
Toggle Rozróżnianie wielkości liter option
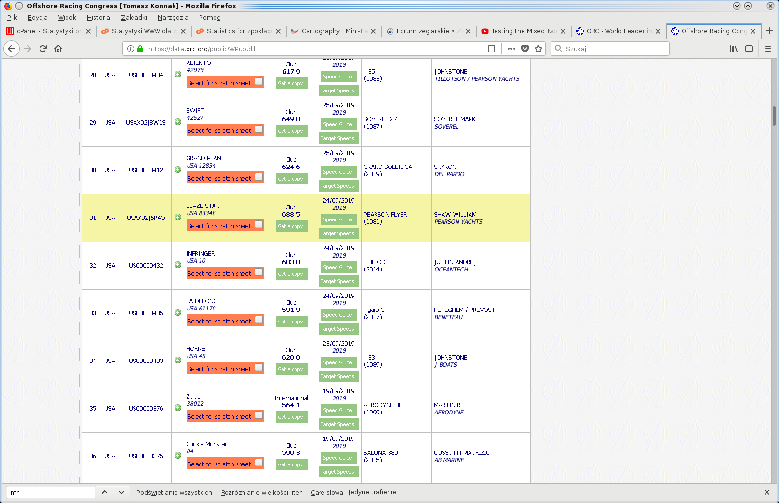tap(261, 492)
